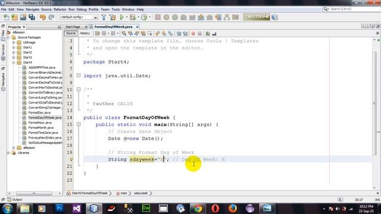Click the Last Edit icon in editor toolbar

click(98, 33)
